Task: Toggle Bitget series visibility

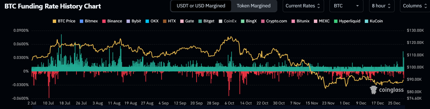Action: (x=207, y=21)
